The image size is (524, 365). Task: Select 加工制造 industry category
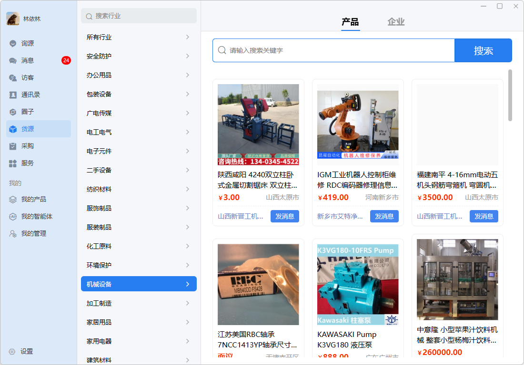click(139, 303)
